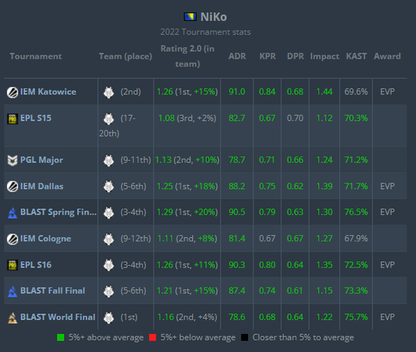Click the ESL logo next to IEM Dallas
Viewport: 416px width, 352px height.
tap(12, 187)
